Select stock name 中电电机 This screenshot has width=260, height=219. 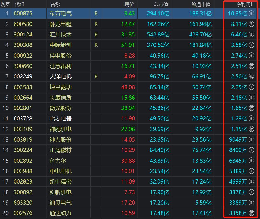61,171
